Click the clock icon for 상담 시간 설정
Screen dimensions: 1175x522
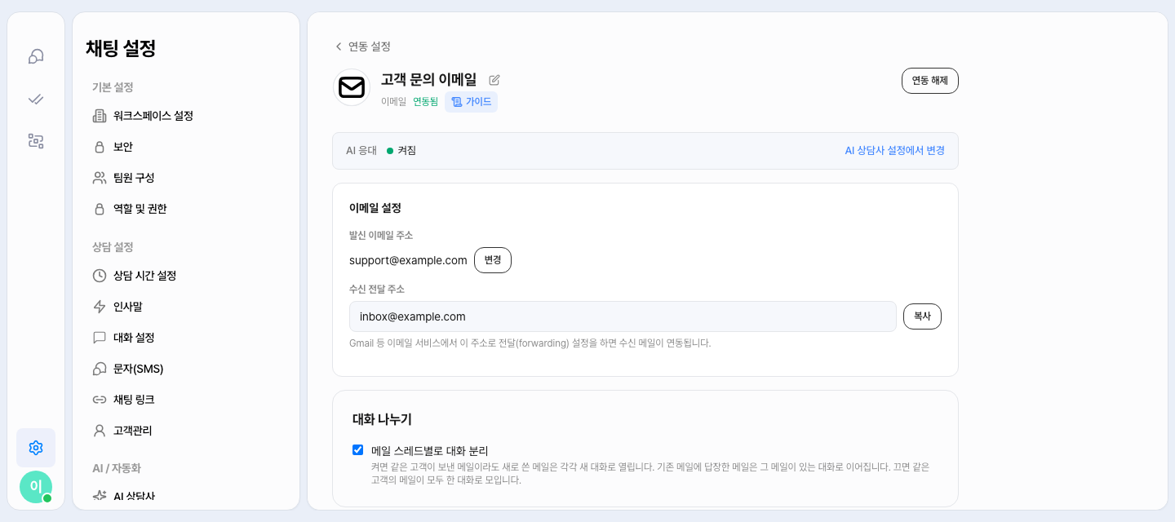tap(100, 276)
